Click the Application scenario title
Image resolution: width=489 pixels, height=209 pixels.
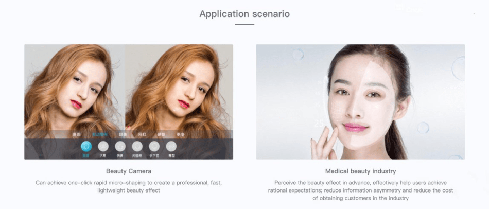[x=244, y=14]
